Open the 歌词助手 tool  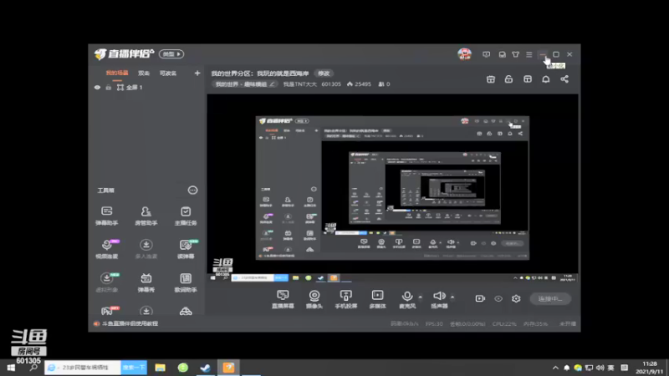[x=186, y=282]
